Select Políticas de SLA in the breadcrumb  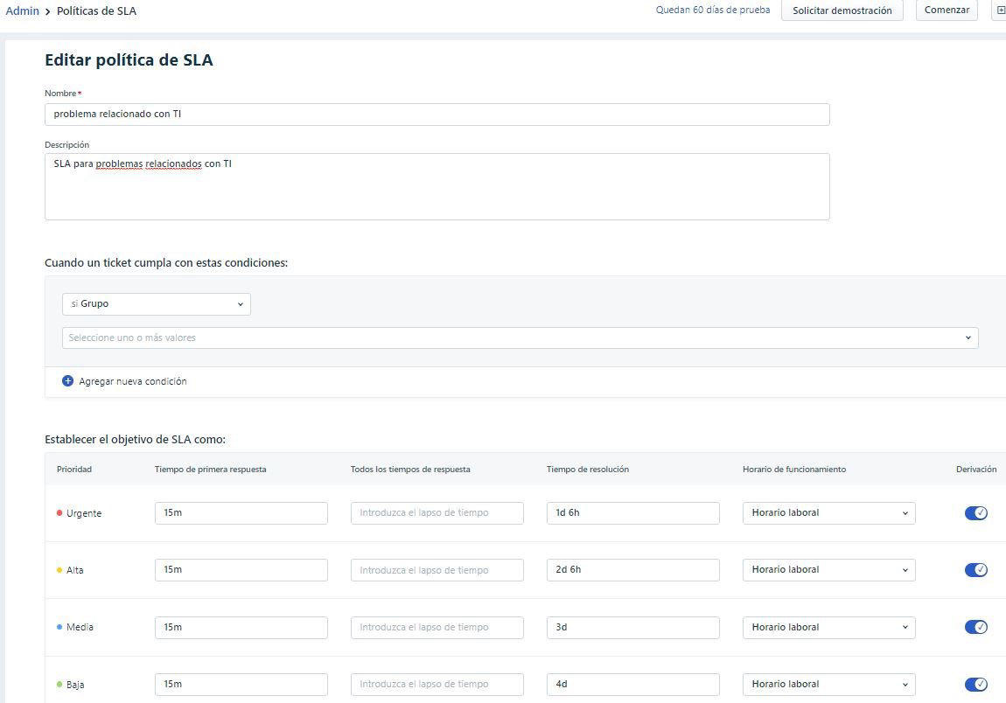point(96,10)
